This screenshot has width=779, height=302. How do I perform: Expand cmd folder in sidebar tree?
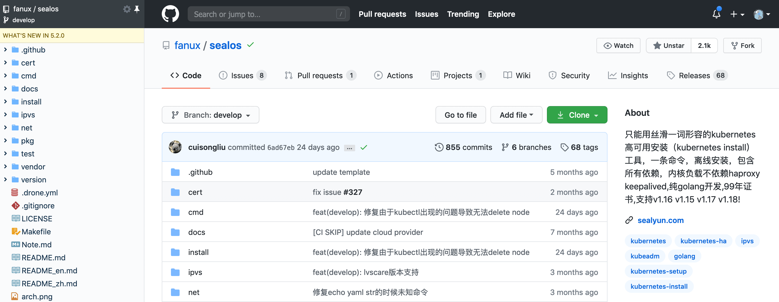5,75
